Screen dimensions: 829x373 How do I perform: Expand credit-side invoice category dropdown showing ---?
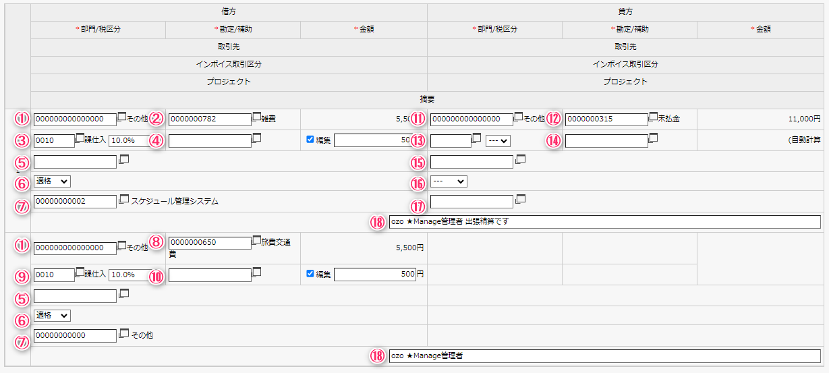pos(449,181)
